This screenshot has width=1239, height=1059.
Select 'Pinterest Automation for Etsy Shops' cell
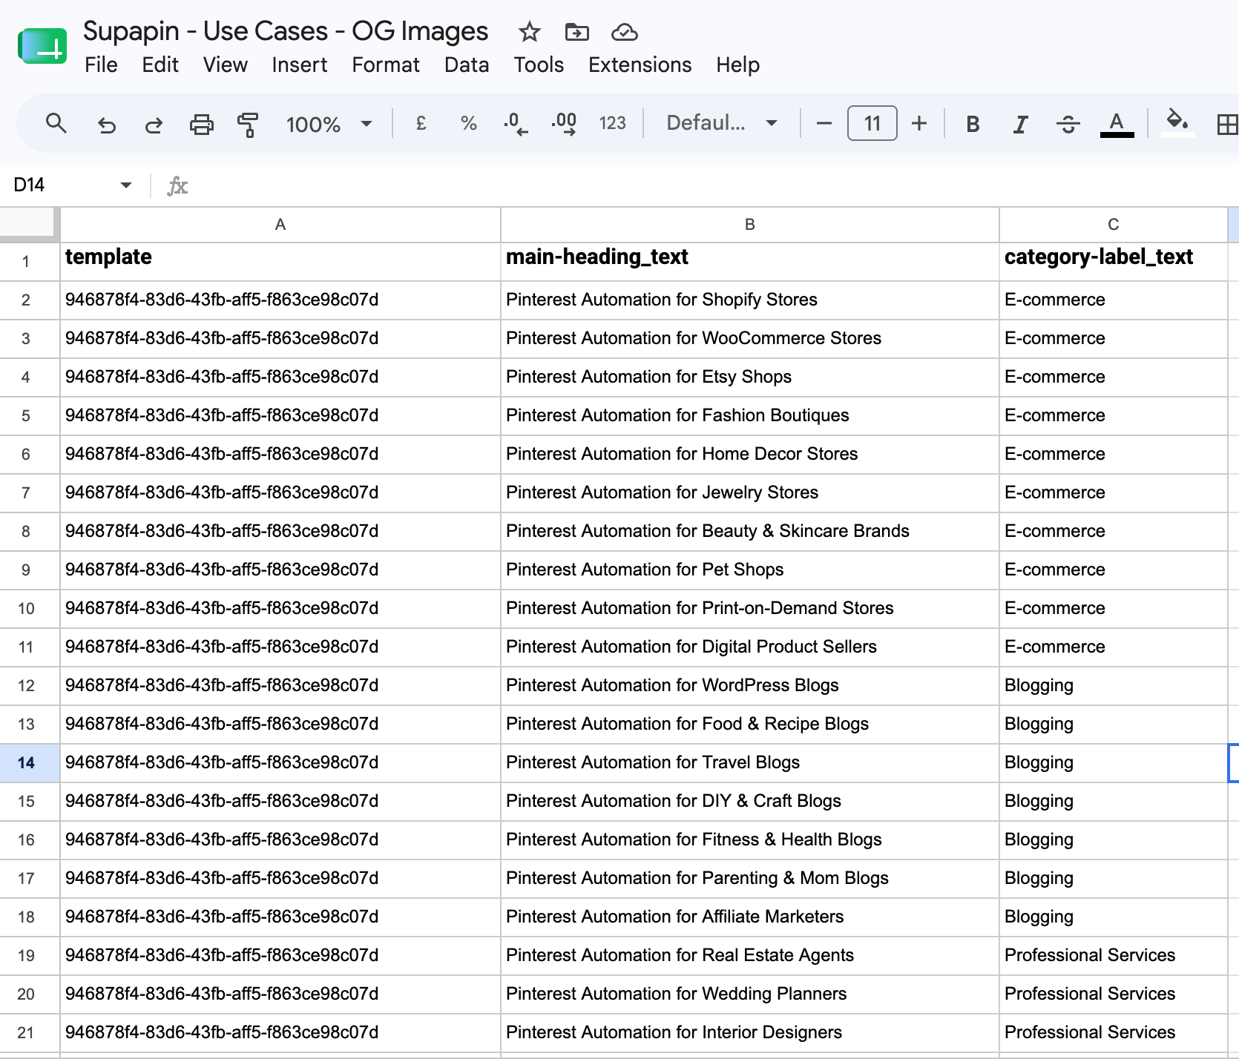[750, 377]
